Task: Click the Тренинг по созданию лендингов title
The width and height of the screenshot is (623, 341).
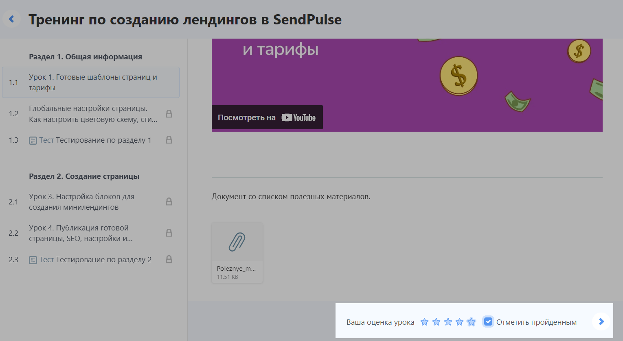Action: tap(185, 20)
